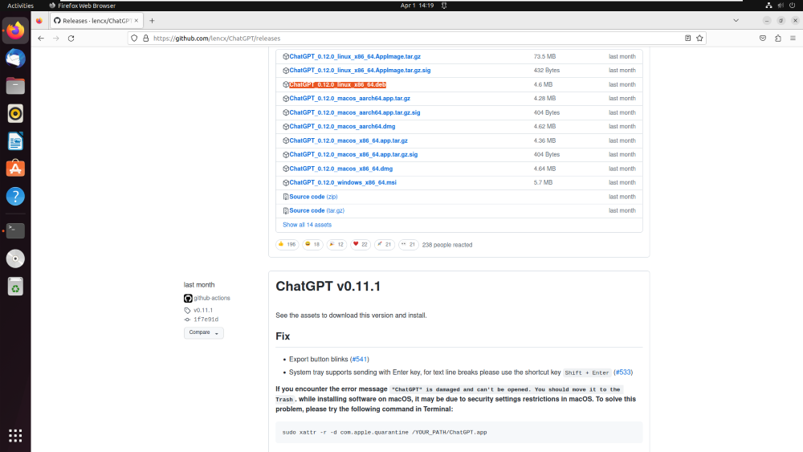
Task: Click the ChatGPT v0.11.1 release heading
Action: click(328, 286)
